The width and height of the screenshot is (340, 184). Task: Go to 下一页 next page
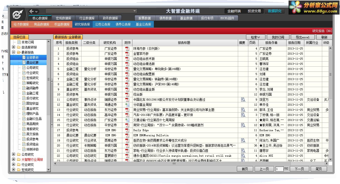coord(299,169)
